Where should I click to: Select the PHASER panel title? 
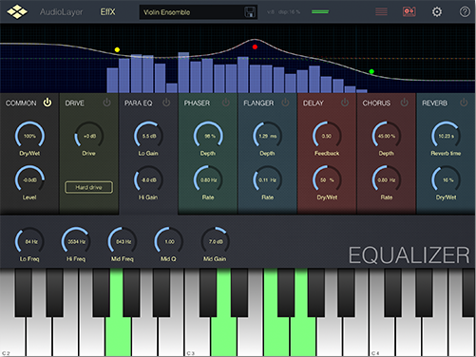[197, 103]
